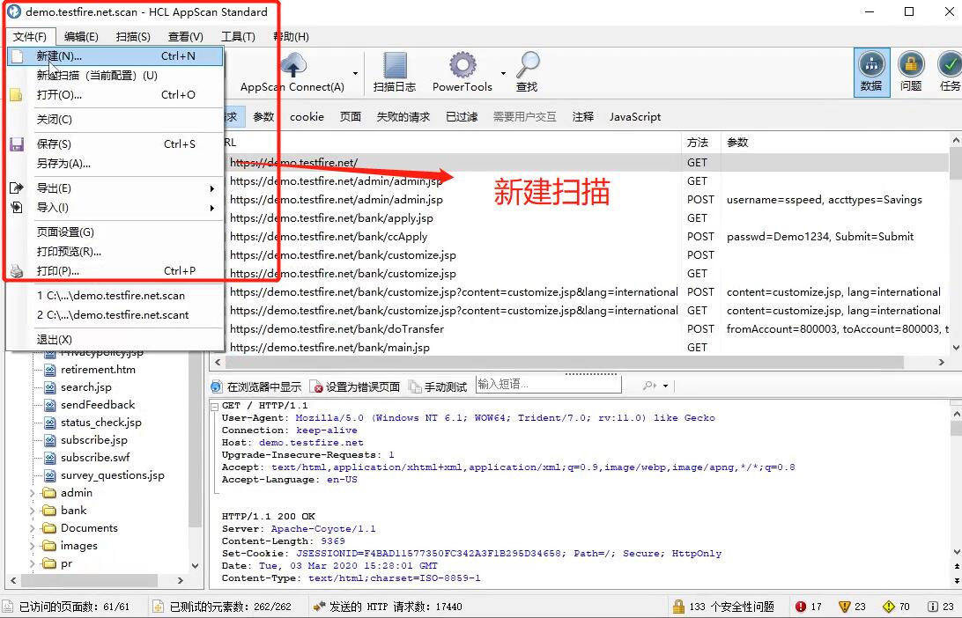The image size is (962, 618).
Task: Choose 保存(S) menu entry
Action: 115,144
